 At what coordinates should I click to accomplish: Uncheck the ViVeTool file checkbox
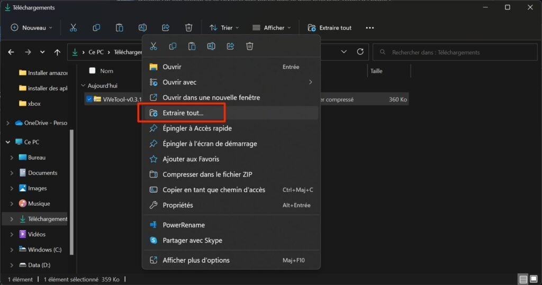(89, 99)
